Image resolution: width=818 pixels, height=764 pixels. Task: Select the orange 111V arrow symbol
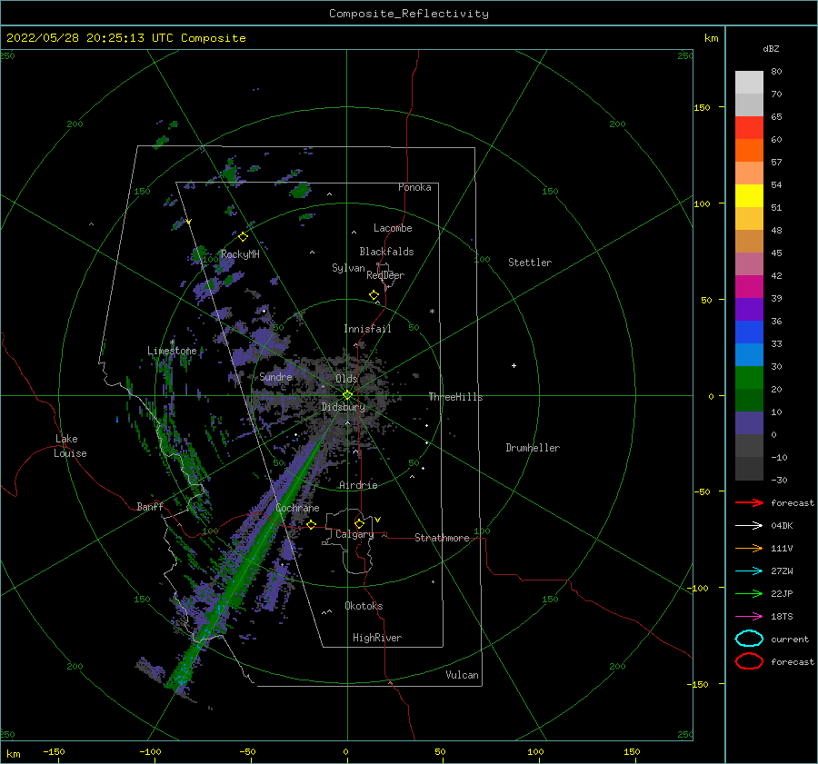click(749, 548)
